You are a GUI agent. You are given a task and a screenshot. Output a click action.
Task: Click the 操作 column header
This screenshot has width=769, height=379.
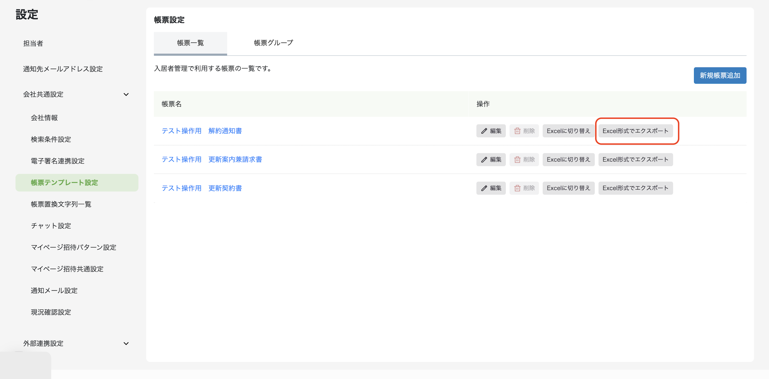click(483, 104)
